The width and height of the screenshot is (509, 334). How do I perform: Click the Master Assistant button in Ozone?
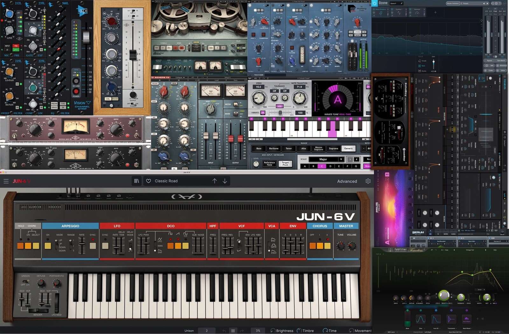coord(453,3)
